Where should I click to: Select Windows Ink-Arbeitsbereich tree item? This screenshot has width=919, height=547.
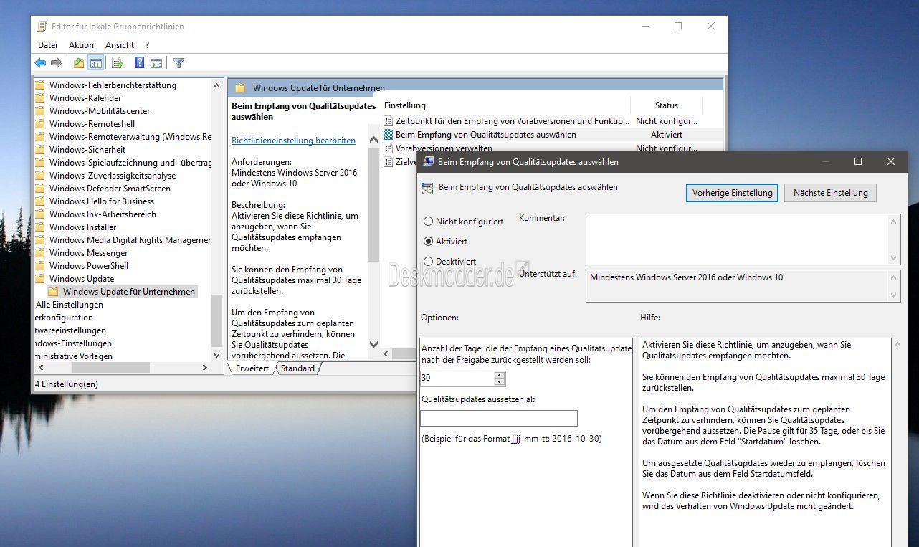(103, 214)
